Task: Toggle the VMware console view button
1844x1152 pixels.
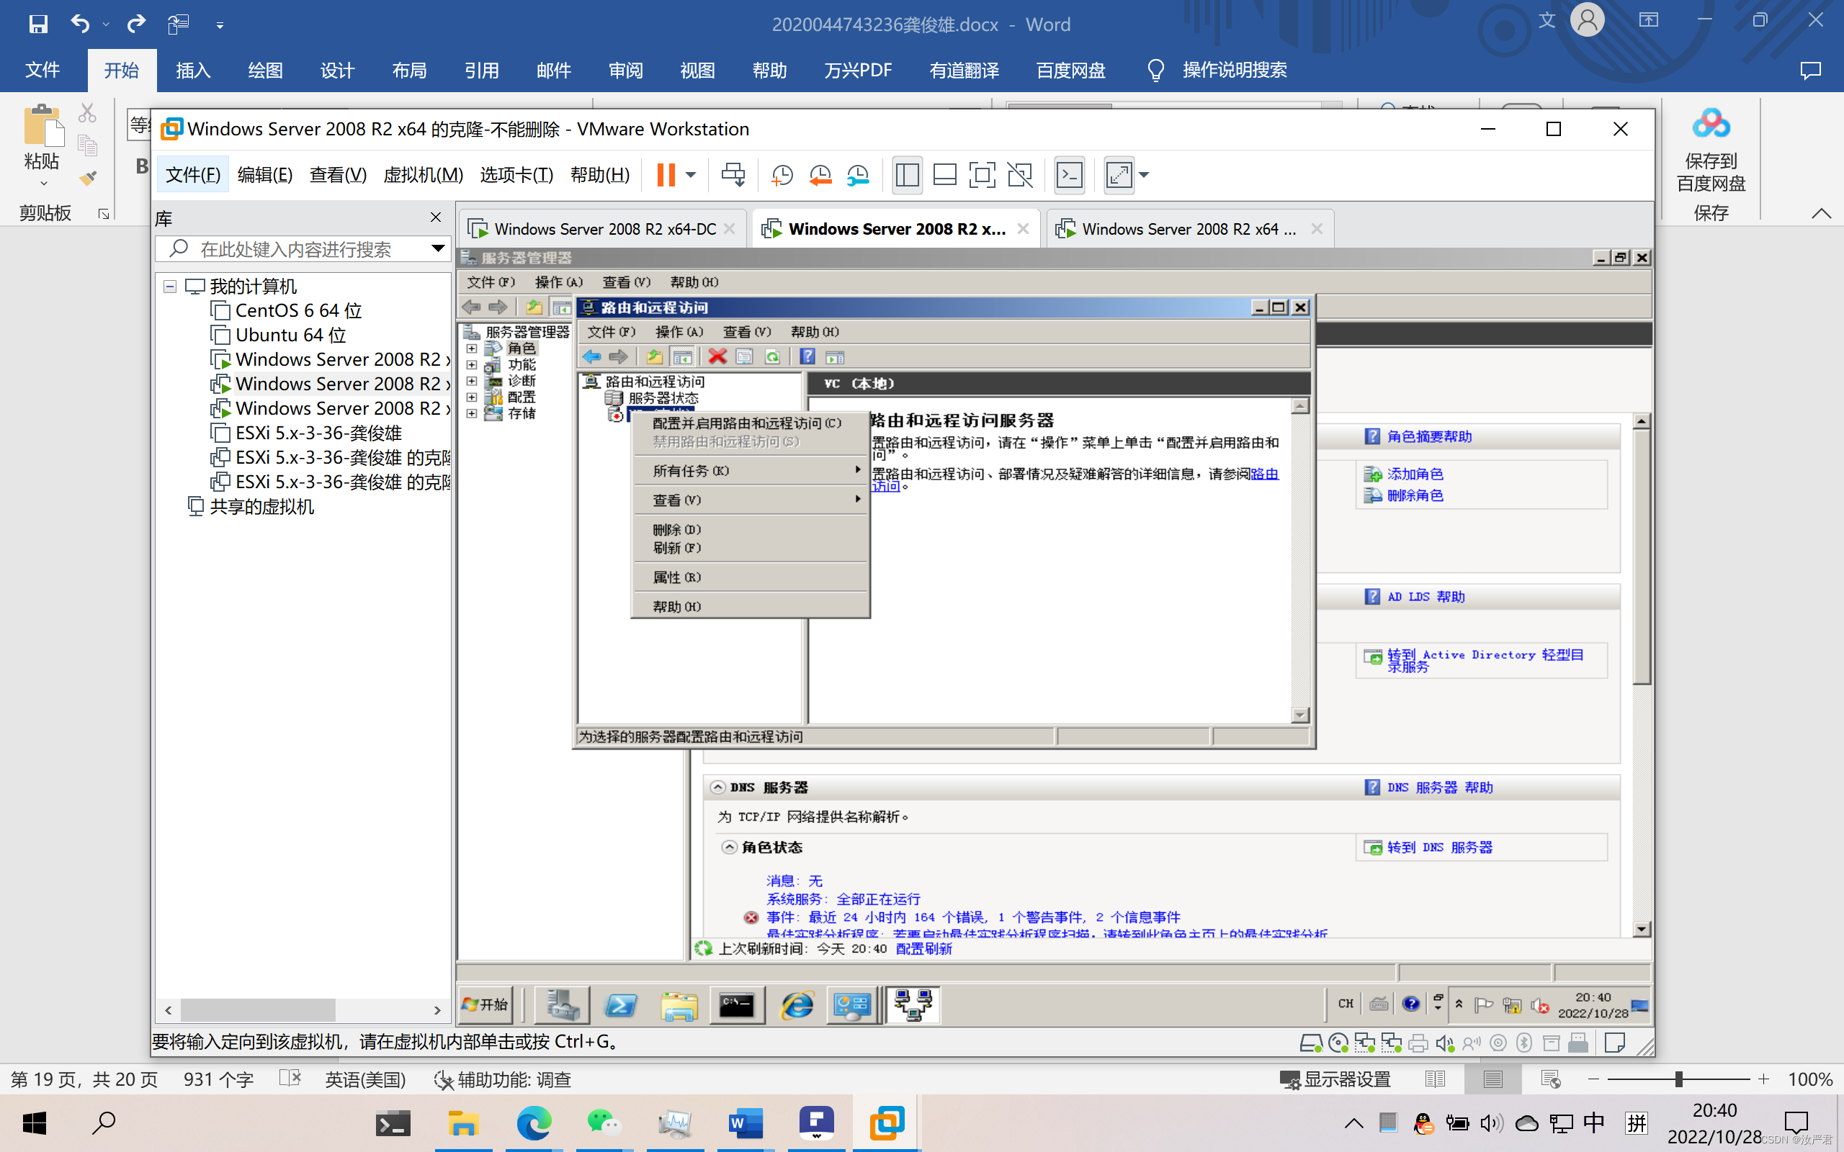Action: pyautogui.click(x=1069, y=174)
